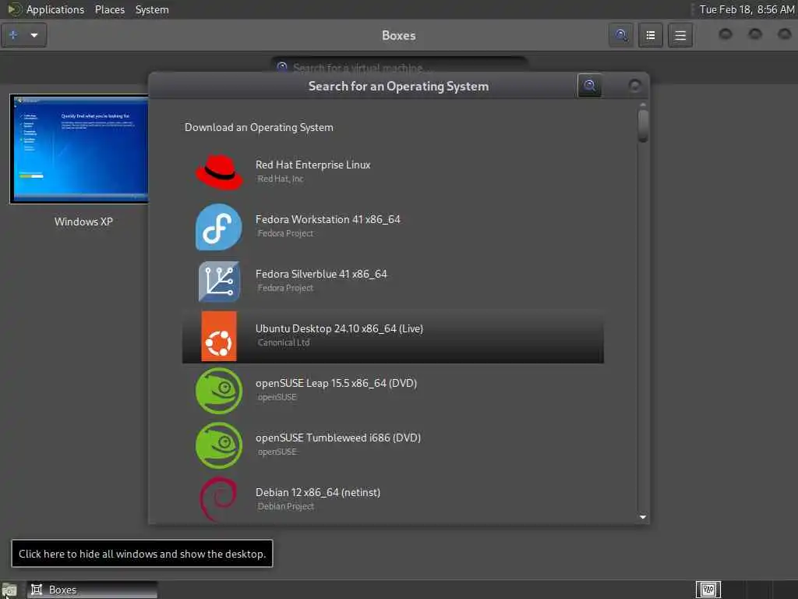Screen dimensions: 798x599
Task: Click the new virtual machine plus icon
Action: 13,35
